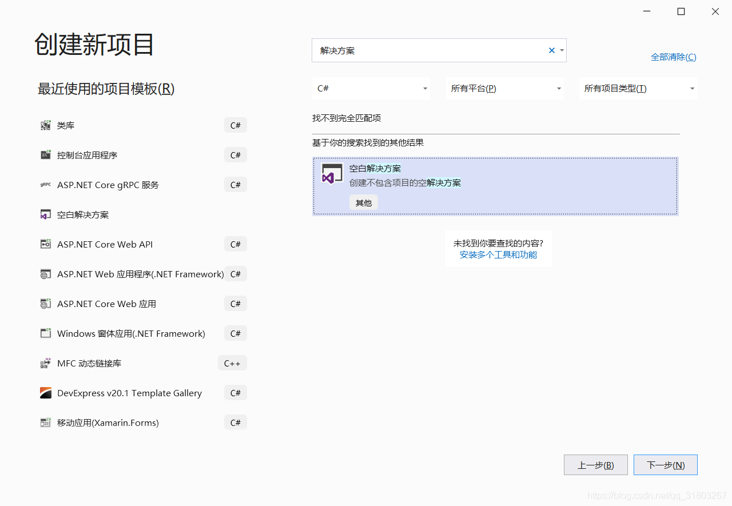This screenshot has width=732, height=506.
Task: Select 控制台应用程序 recent template
Action: tap(143, 155)
